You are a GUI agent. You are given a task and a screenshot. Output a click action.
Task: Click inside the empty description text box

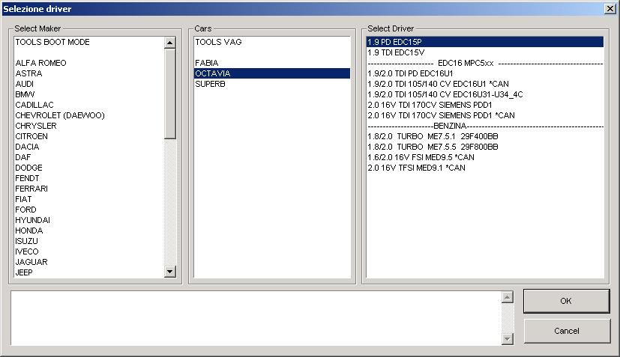pos(256,318)
